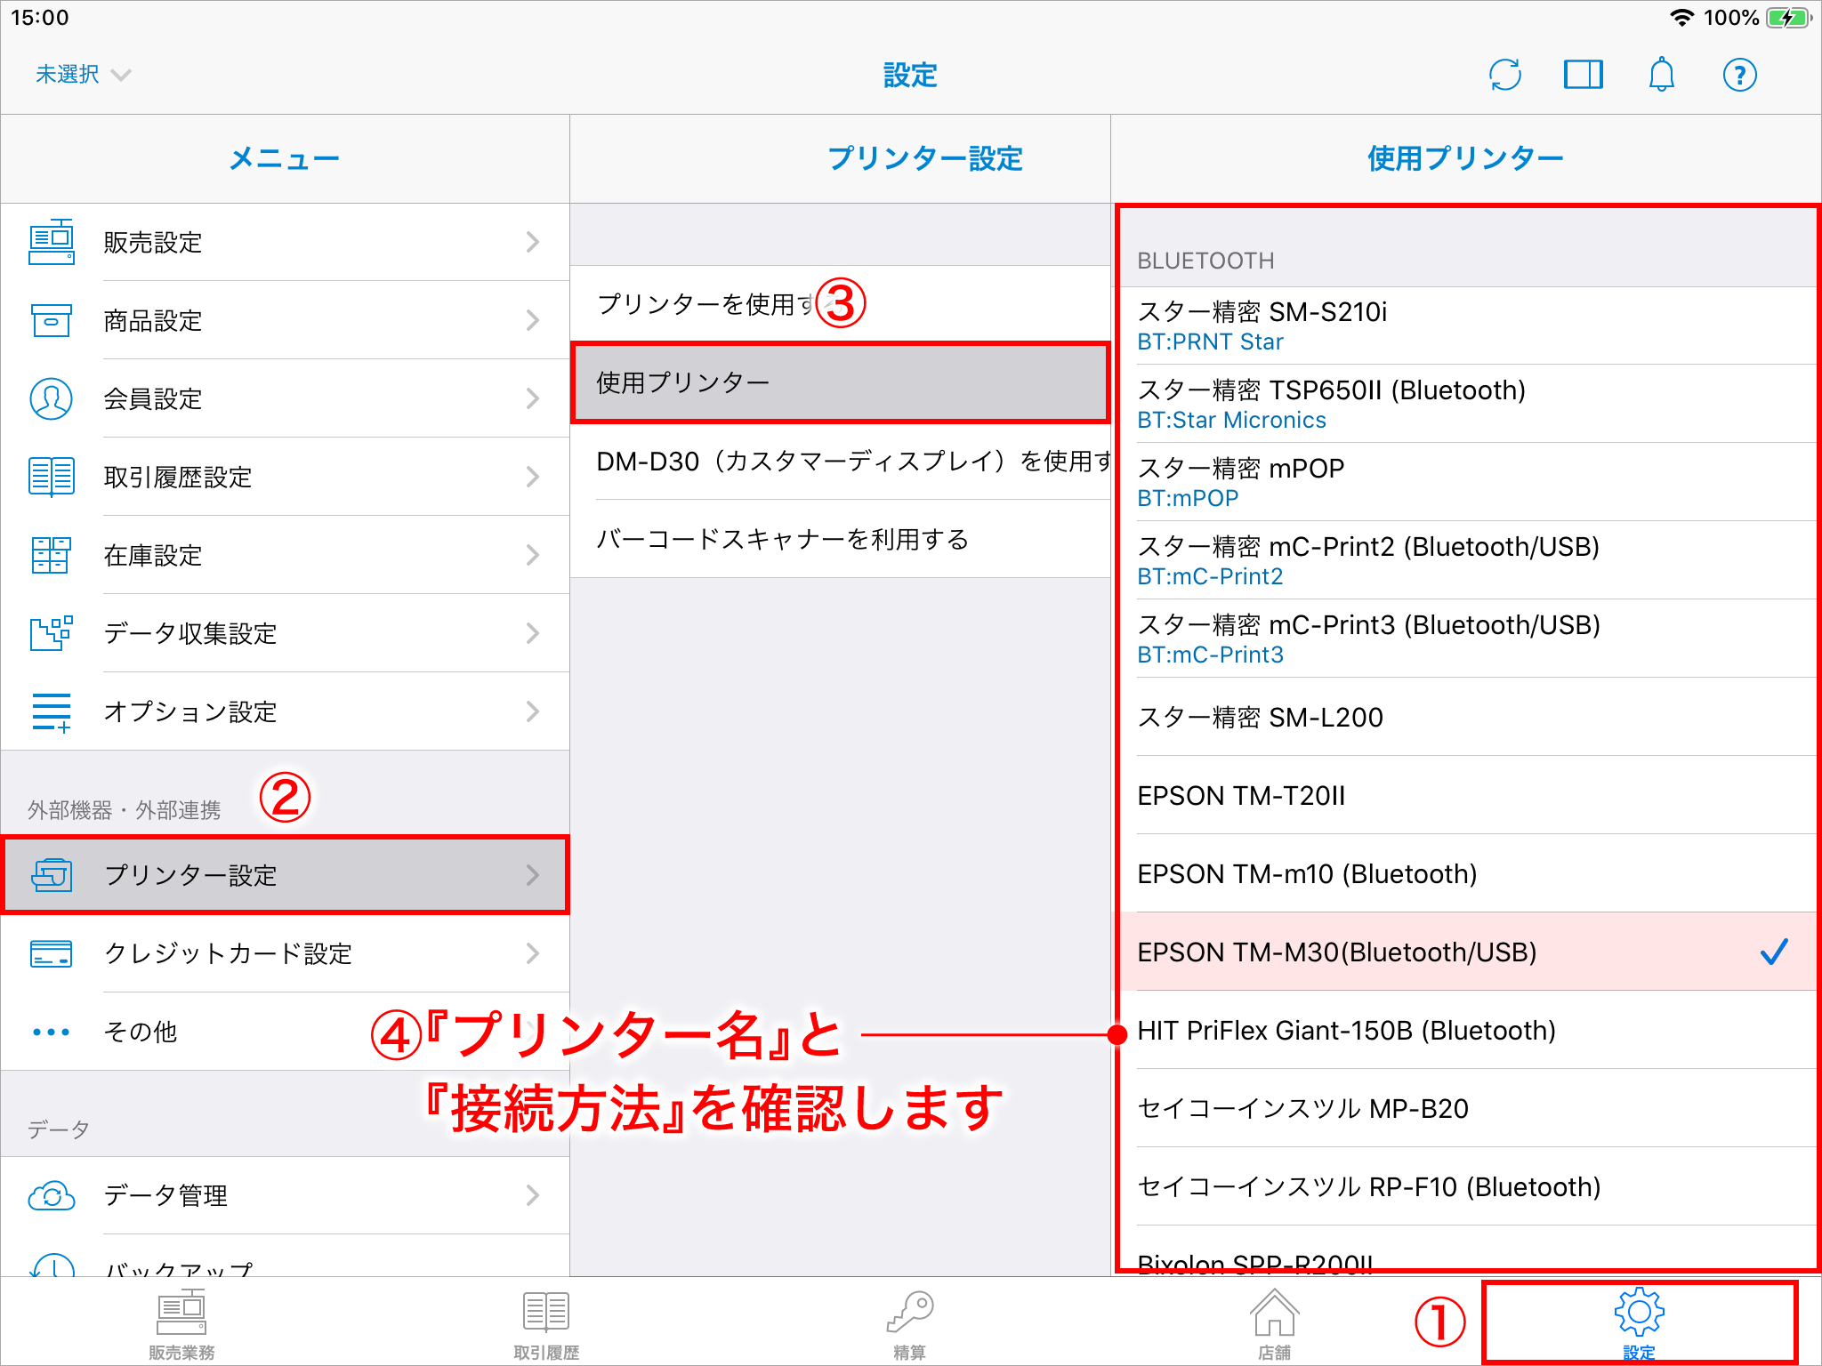Click the 会員設定 menu label

tap(153, 398)
